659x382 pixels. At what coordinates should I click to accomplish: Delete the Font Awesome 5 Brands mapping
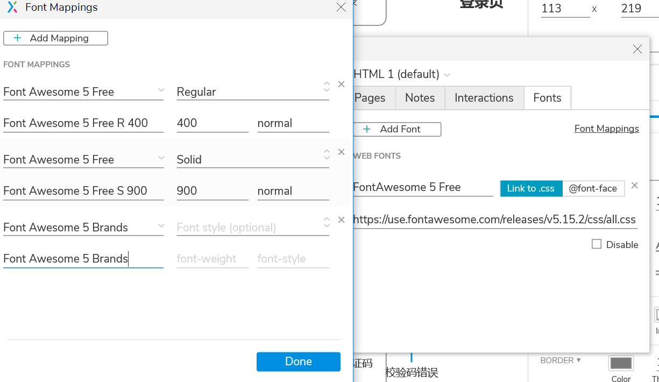(341, 220)
